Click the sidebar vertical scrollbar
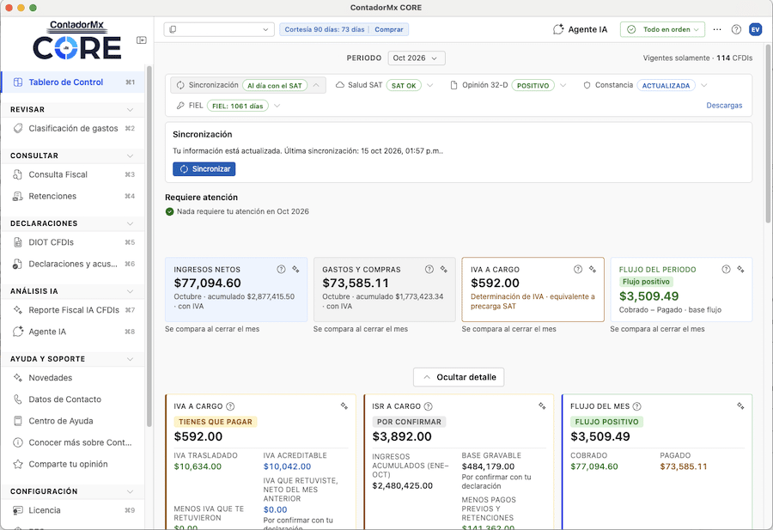The height and width of the screenshot is (530, 773). point(149,246)
